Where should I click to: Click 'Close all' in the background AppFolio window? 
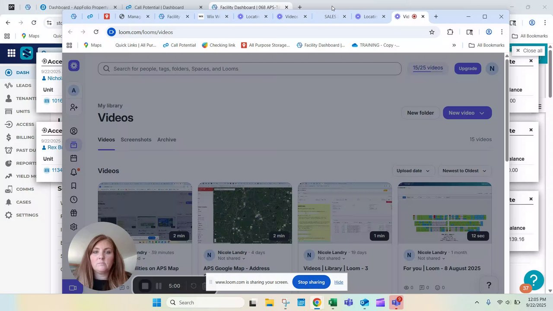pyautogui.click(x=529, y=51)
